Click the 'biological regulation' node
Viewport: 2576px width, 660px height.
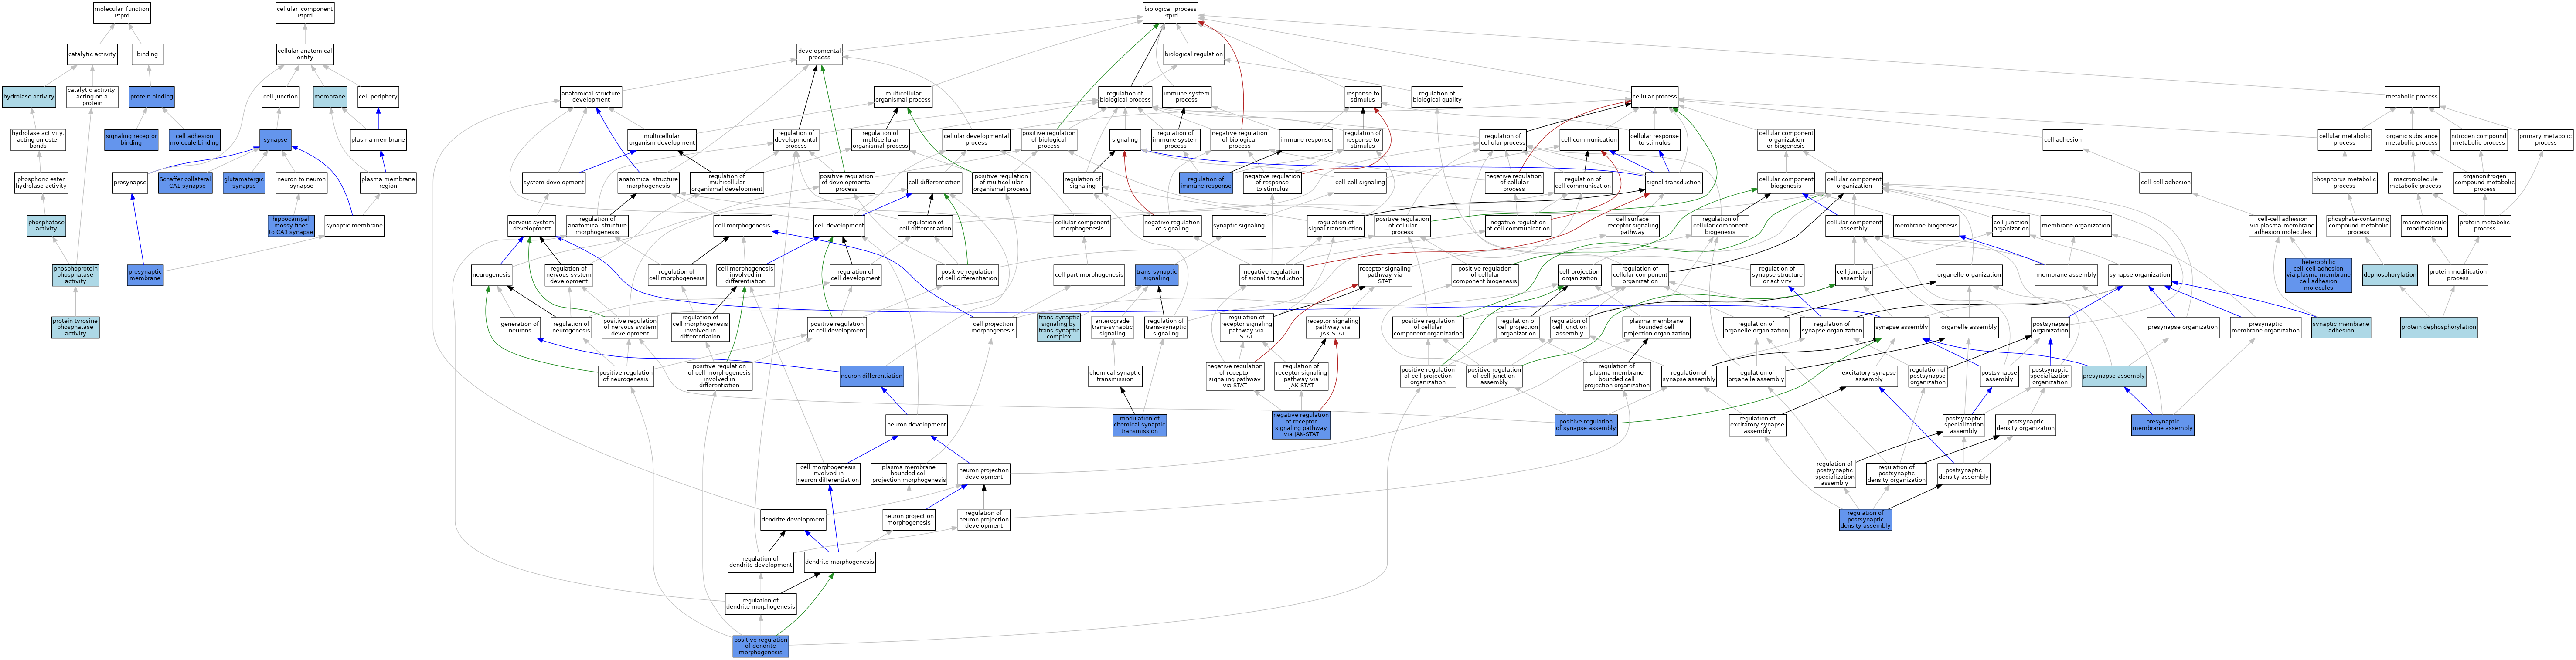click(1193, 54)
